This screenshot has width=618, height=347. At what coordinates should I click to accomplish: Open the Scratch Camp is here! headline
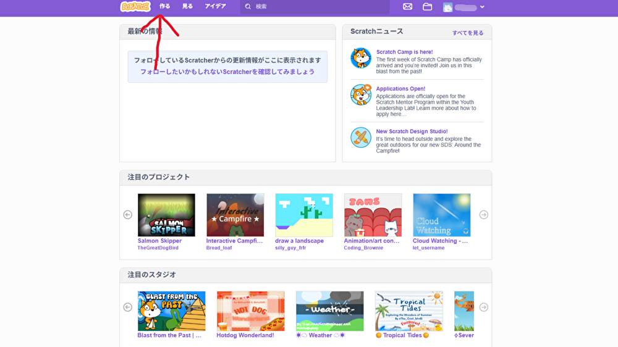point(404,52)
